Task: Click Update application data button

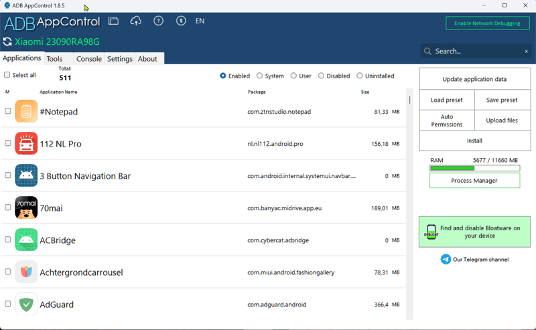Action: point(474,79)
